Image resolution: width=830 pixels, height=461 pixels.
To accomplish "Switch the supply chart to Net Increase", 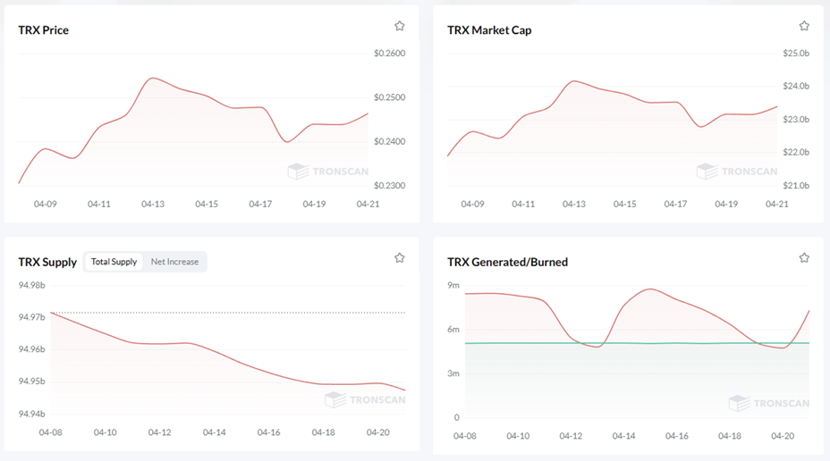I will click(x=174, y=262).
